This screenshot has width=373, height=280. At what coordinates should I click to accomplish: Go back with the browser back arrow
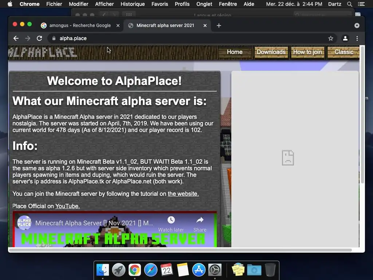(16, 38)
